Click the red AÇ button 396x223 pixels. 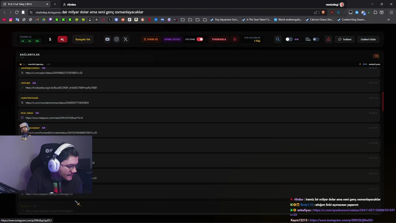click(x=62, y=39)
